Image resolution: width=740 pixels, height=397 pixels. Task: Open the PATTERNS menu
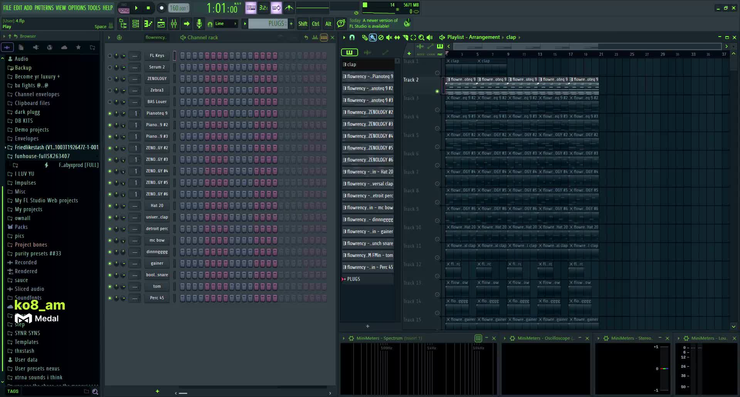pos(44,8)
